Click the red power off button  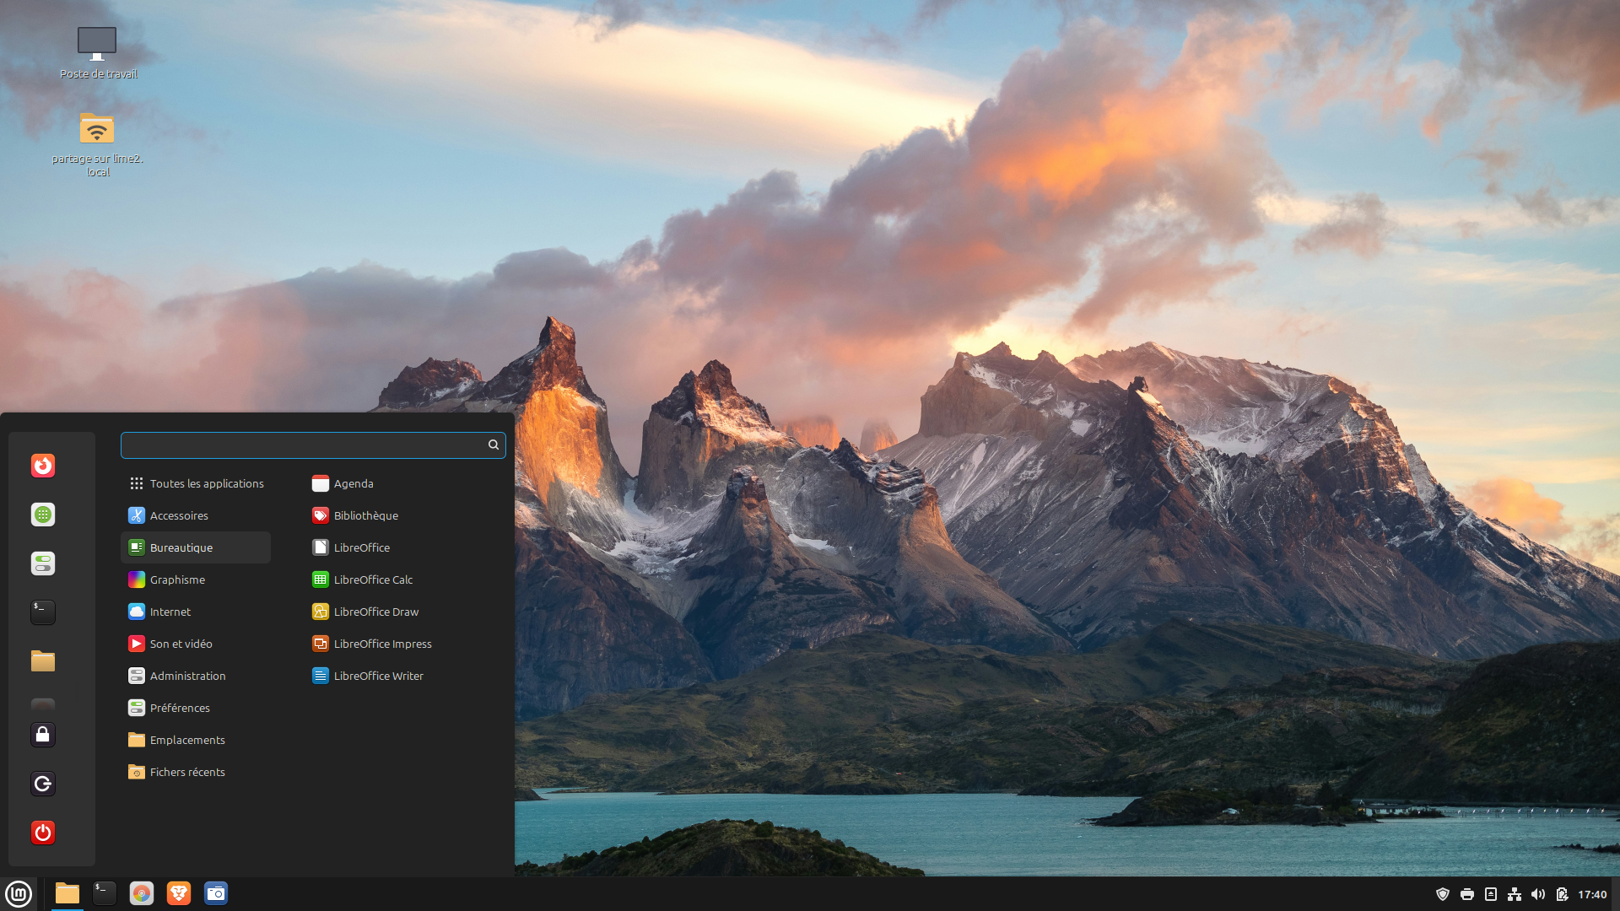[43, 833]
